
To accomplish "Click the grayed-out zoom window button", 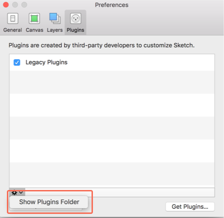I will coord(24,5).
